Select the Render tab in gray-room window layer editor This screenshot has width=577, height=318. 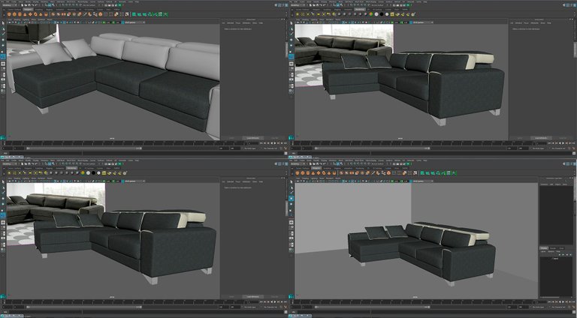(x=554, y=247)
